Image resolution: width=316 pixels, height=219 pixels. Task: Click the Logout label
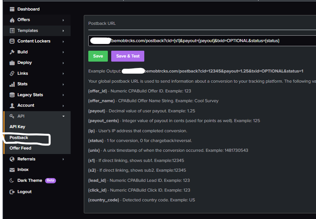24,192
